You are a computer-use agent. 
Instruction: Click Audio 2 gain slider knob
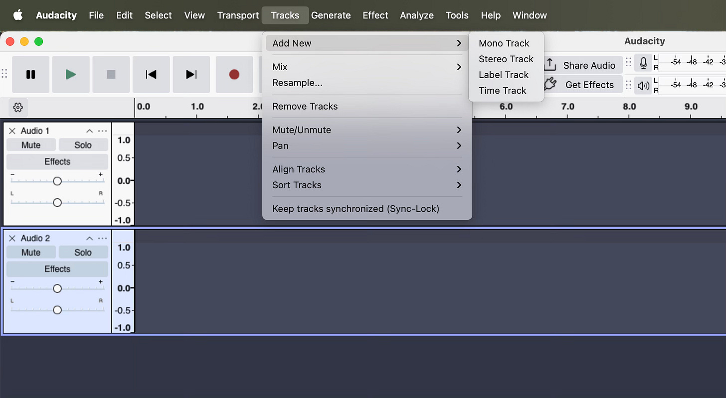click(57, 288)
